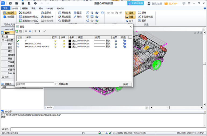
Task: Toggle plot printer icon for layer BMCD2-02ZCAR19
Action: point(116,44)
